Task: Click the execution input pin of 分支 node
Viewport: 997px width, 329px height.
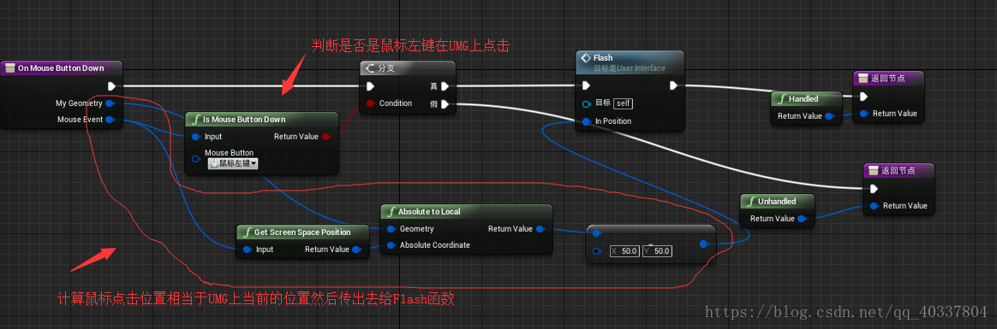Action: click(x=370, y=86)
